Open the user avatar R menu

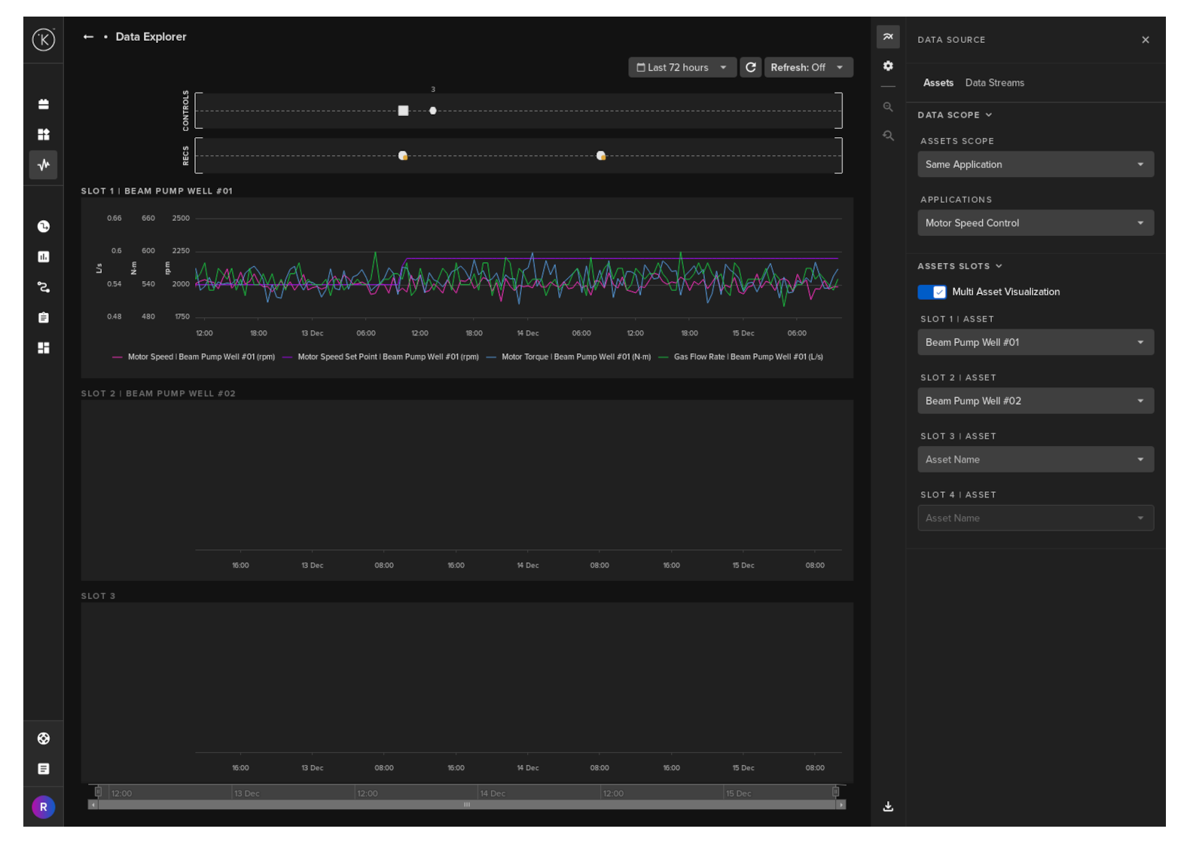[x=44, y=807]
